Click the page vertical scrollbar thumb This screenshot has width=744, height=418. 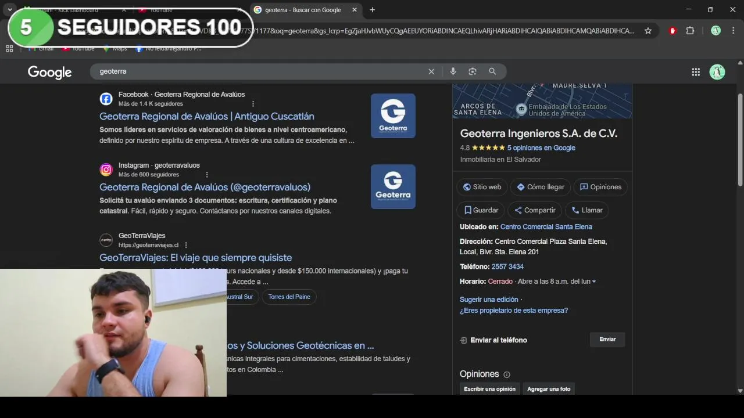(x=740, y=139)
